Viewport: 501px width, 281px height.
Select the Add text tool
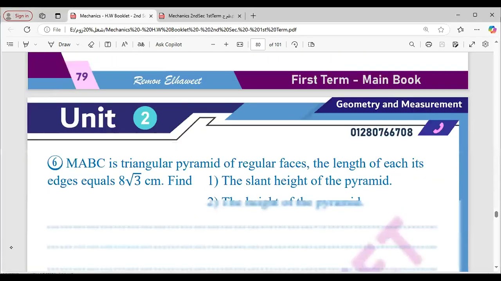(x=108, y=44)
